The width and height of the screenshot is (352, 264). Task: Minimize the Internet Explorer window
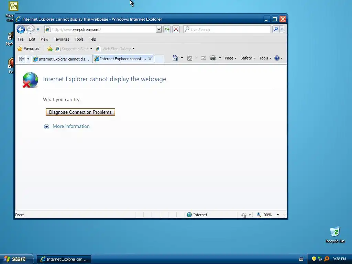266,19
